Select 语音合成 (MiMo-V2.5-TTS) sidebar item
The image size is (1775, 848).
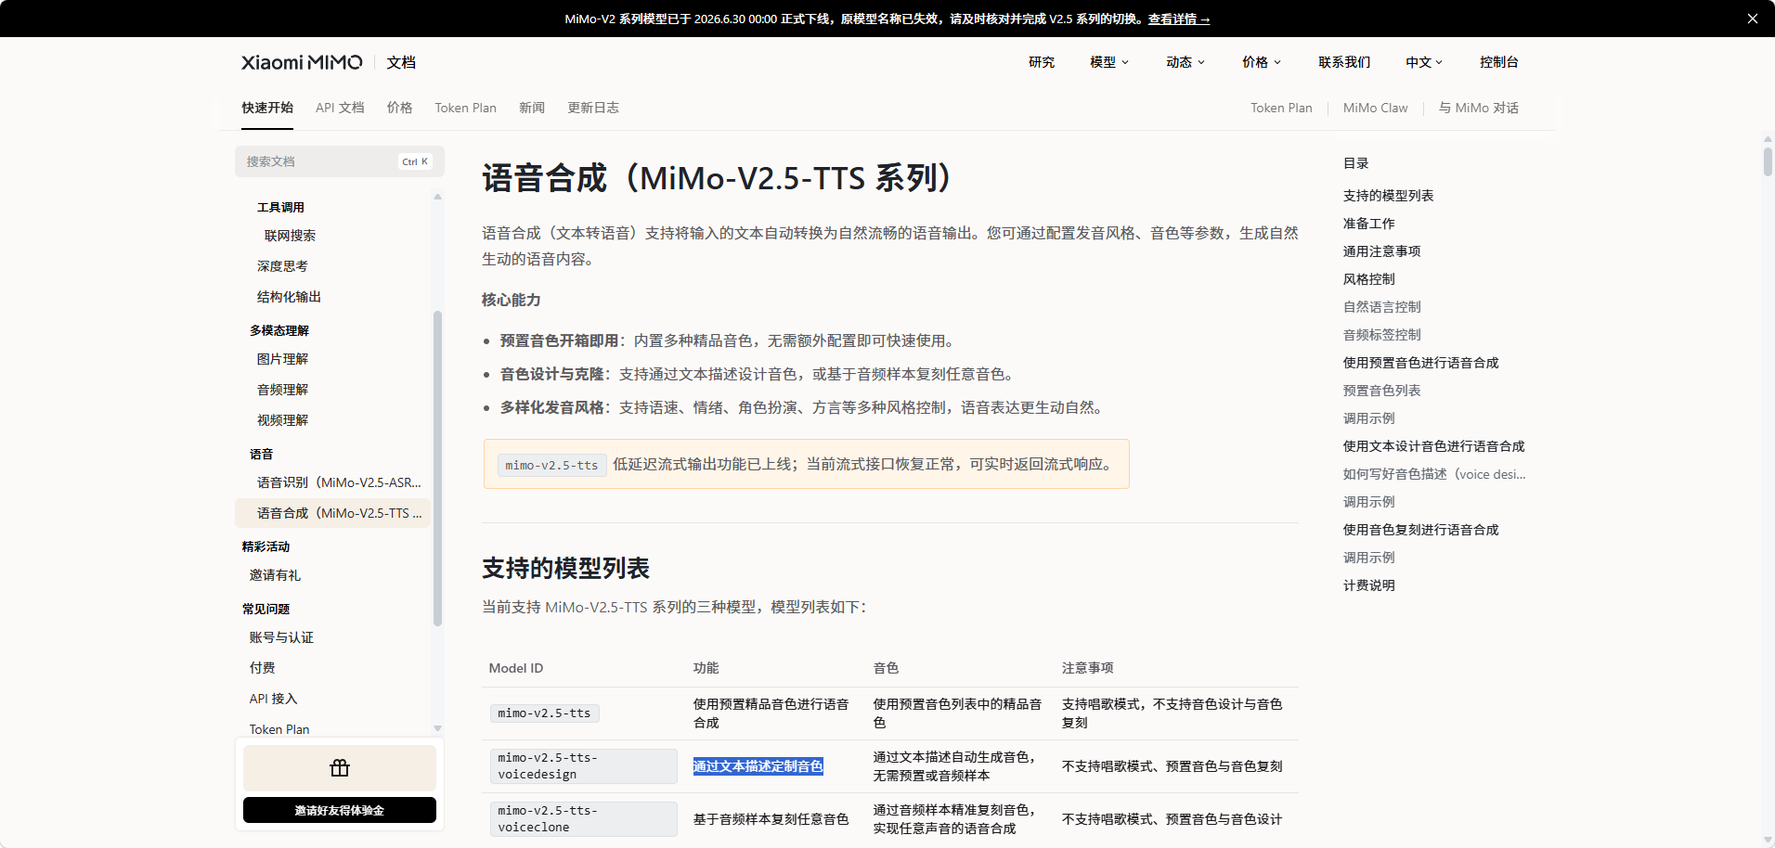click(333, 513)
